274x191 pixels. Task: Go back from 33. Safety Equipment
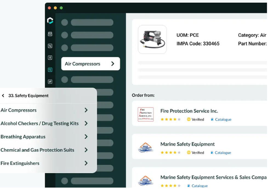(x=3, y=96)
